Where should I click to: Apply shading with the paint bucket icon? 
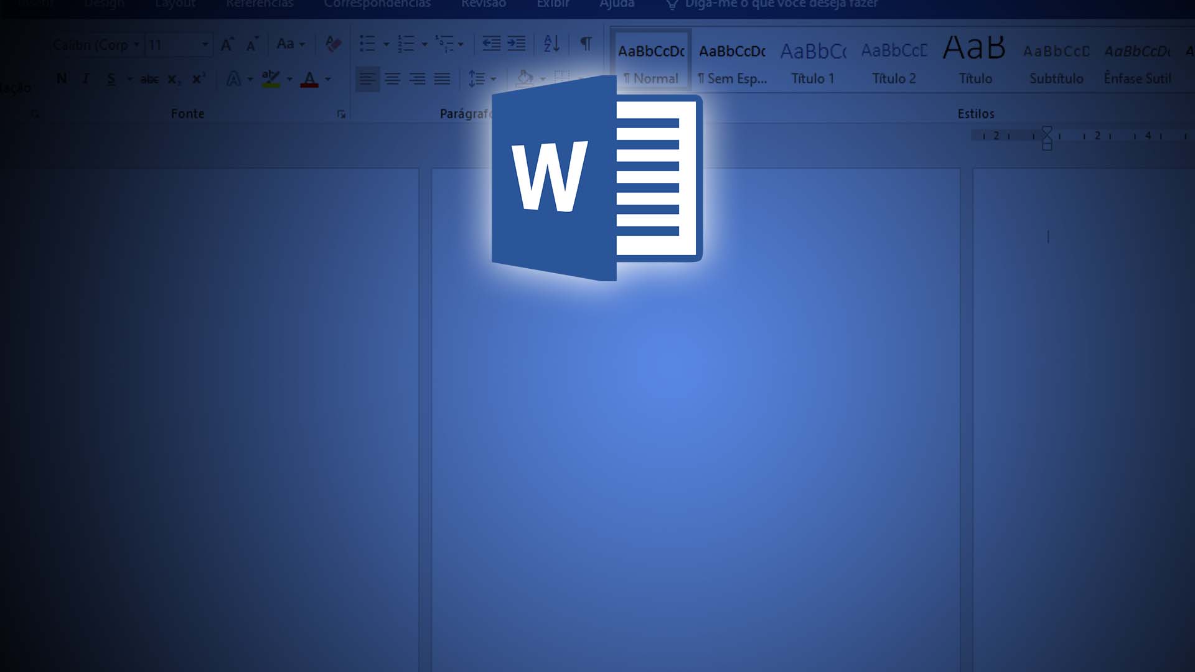525,78
